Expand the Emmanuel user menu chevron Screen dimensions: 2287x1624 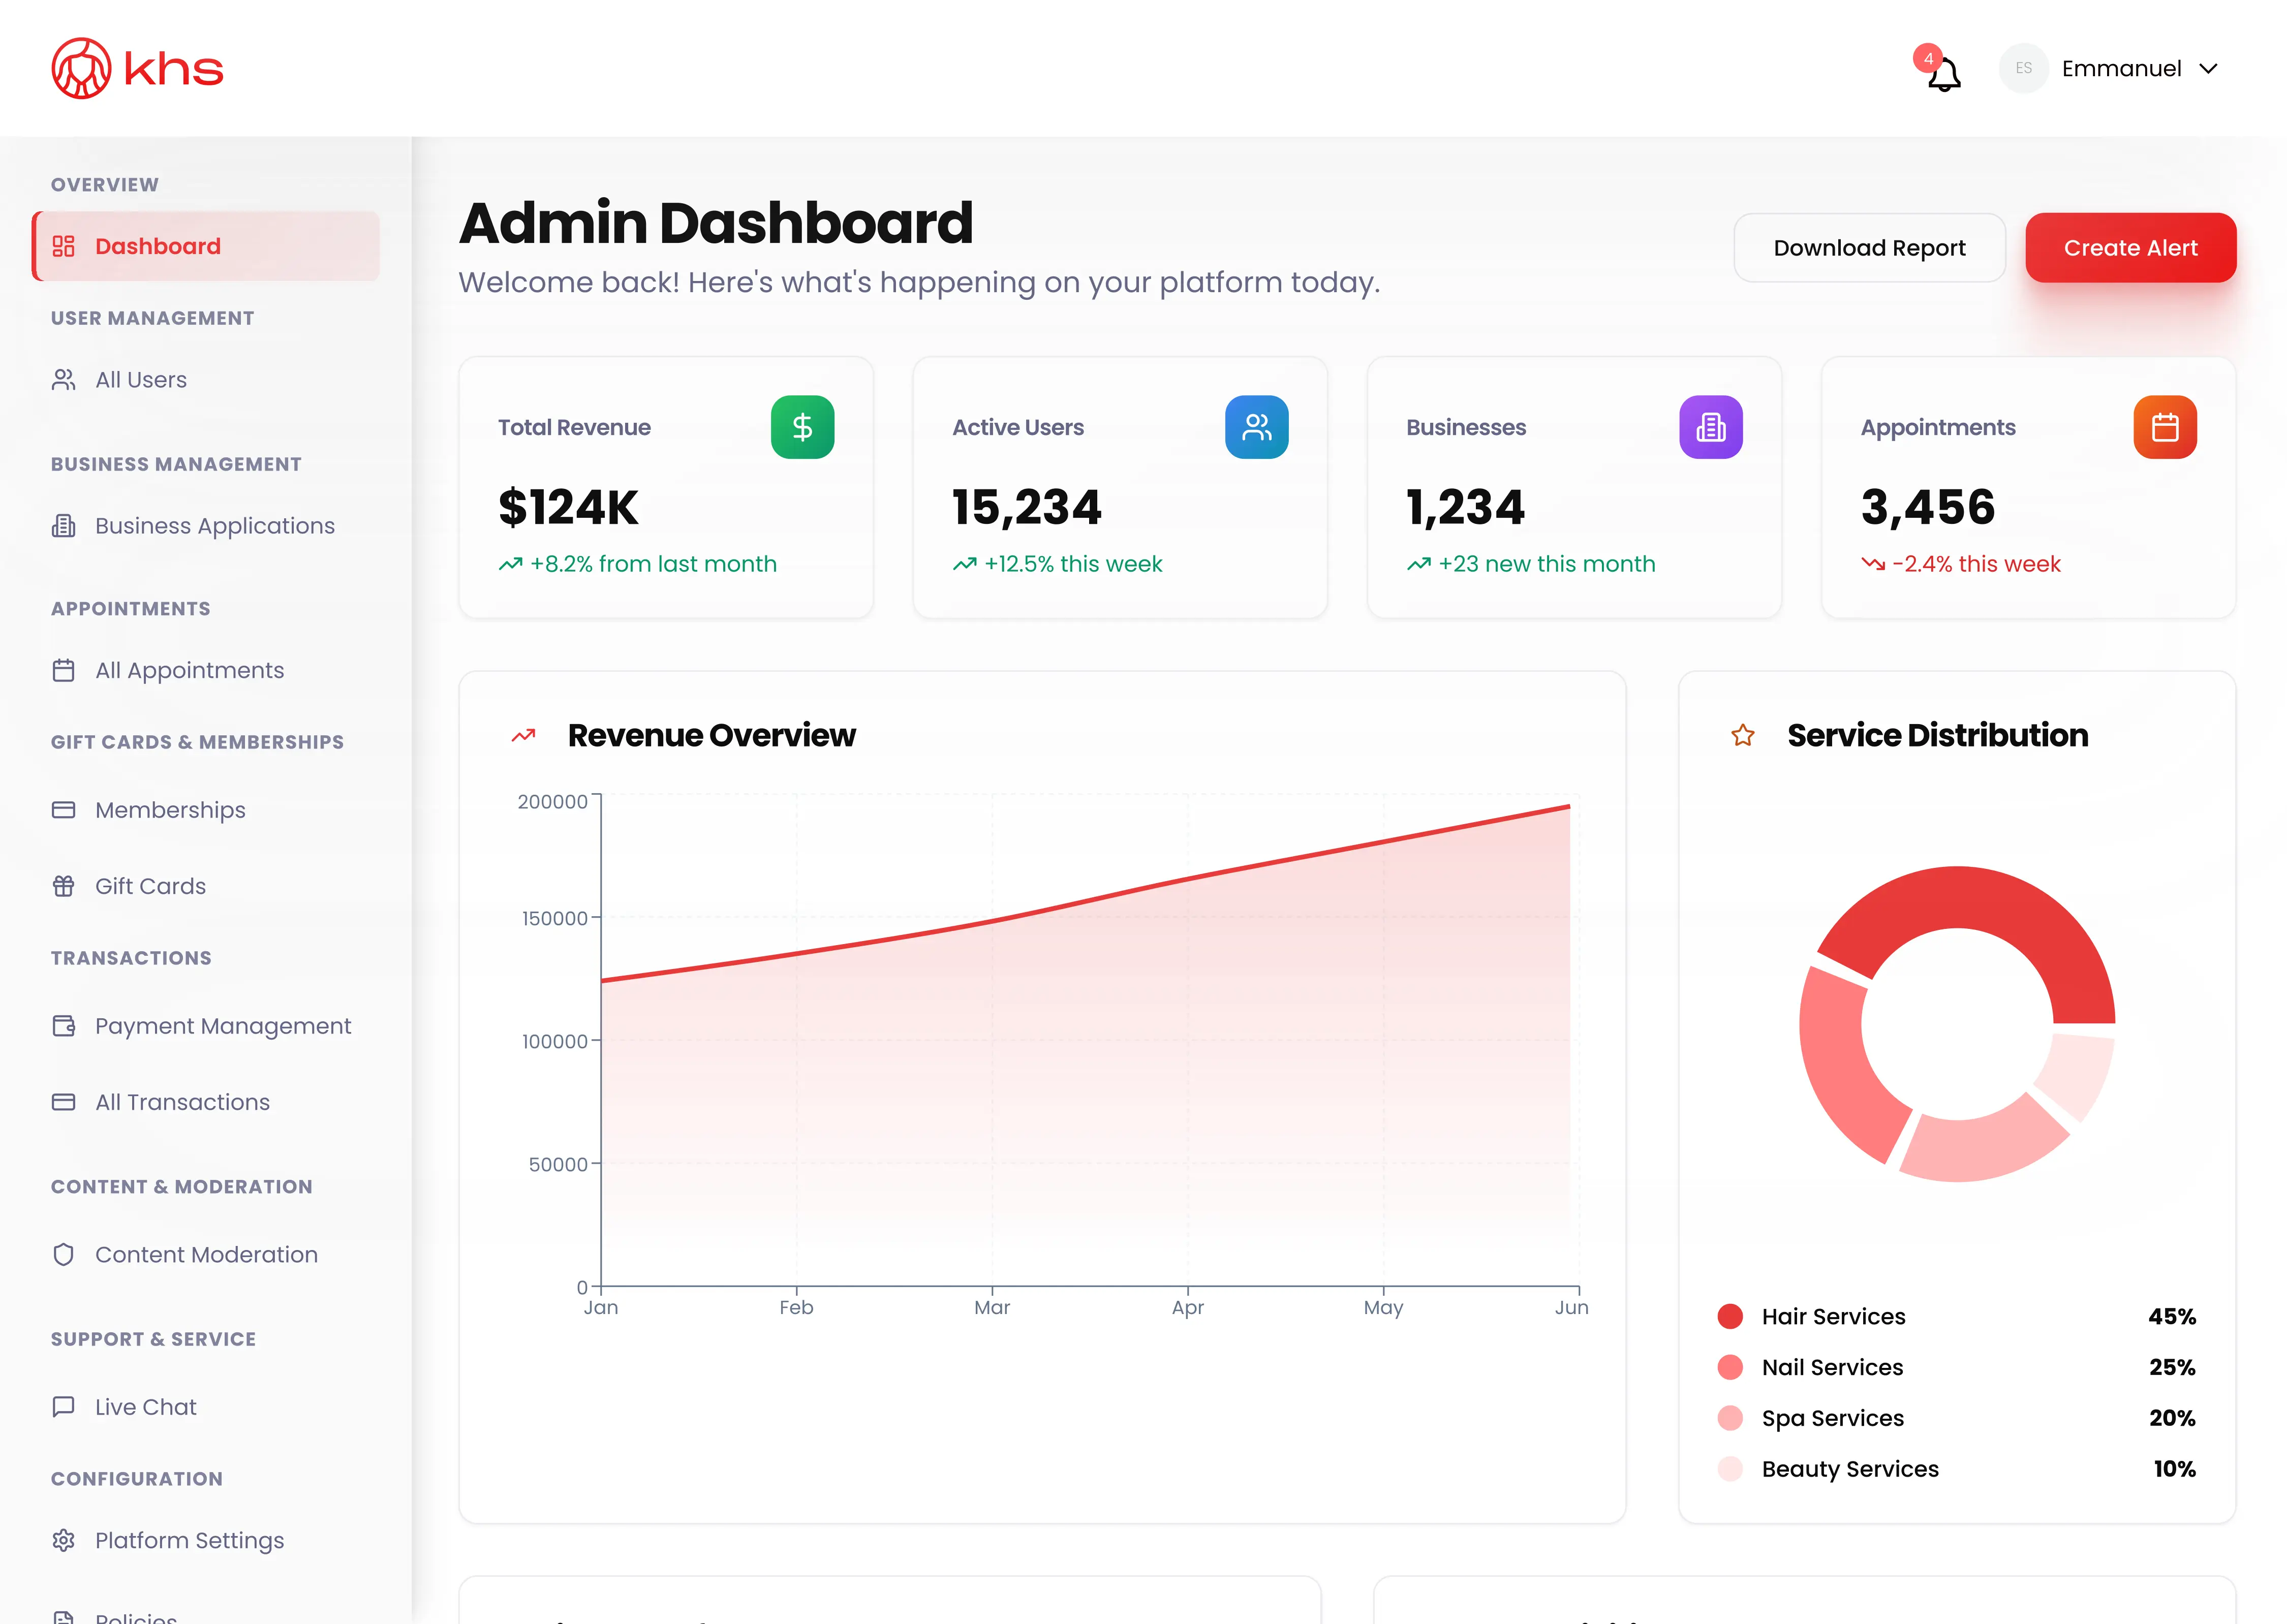(x=2208, y=69)
